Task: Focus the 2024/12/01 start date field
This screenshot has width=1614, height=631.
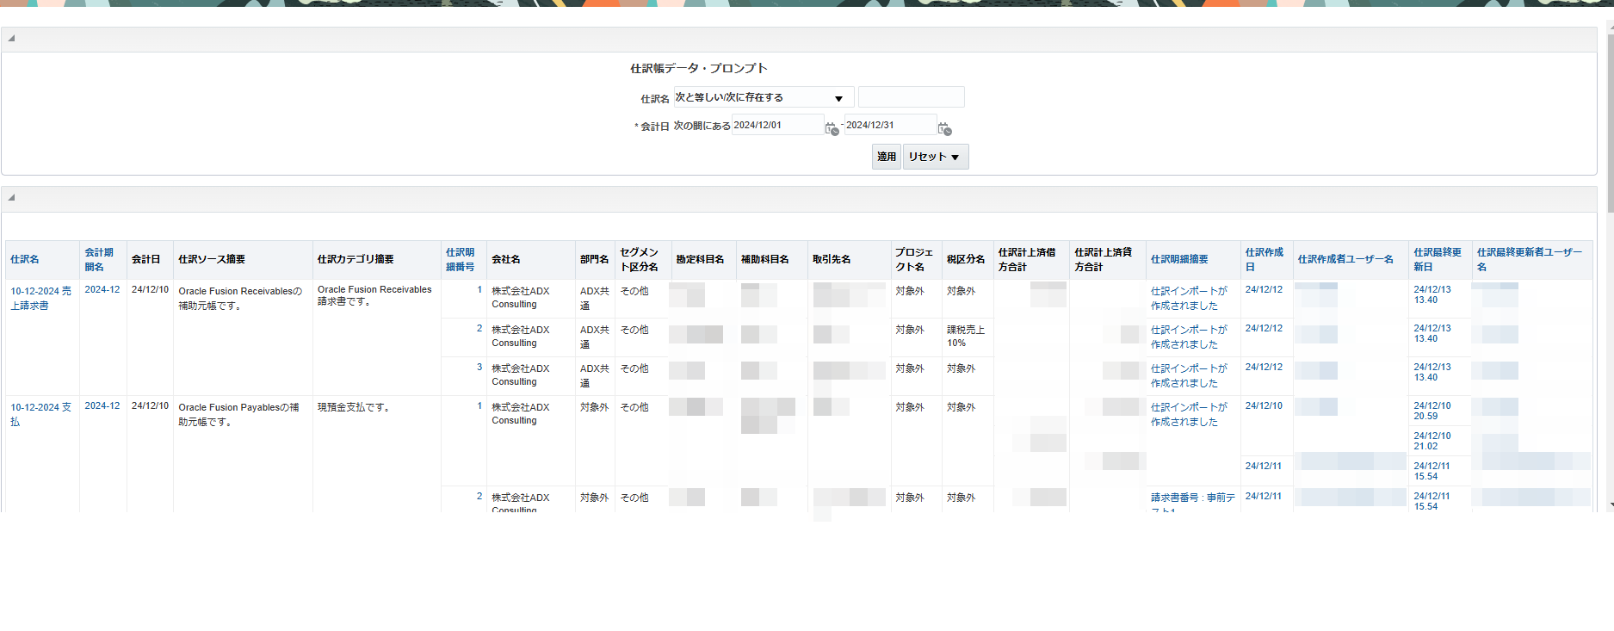Action: [x=776, y=126]
